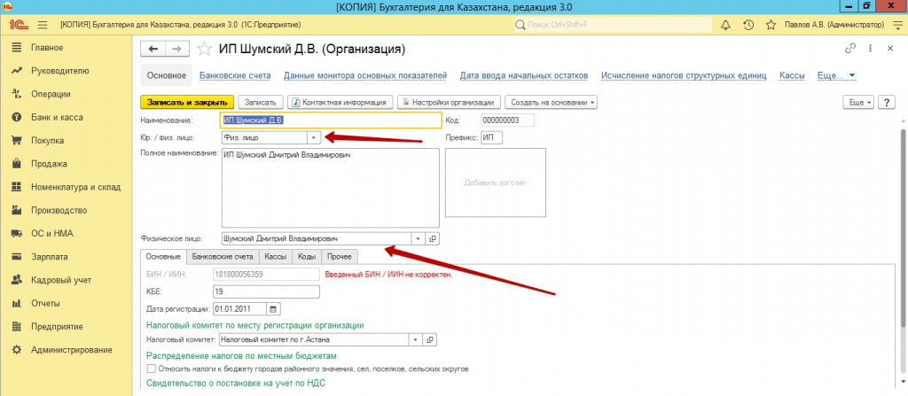Open Покупка section in sidebar
This screenshot has height=396, width=908.
tap(48, 140)
